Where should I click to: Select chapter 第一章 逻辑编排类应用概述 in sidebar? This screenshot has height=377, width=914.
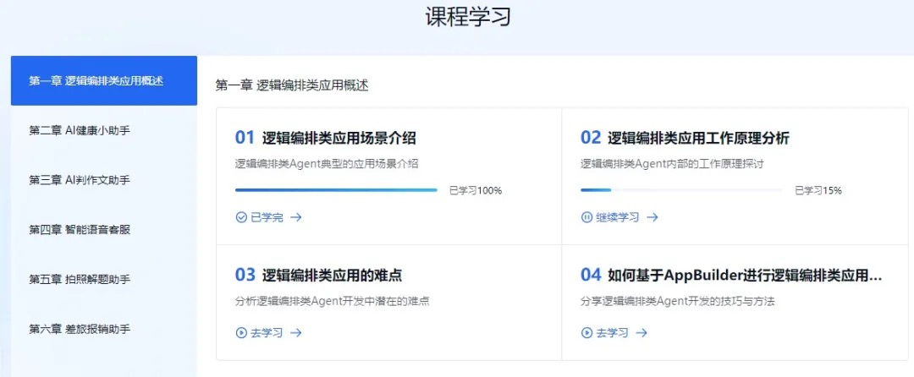(104, 81)
